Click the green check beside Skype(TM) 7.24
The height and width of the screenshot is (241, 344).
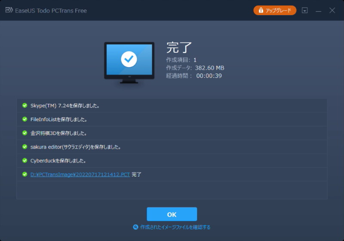(x=25, y=105)
